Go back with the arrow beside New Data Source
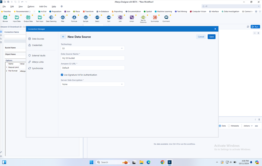This screenshot has width=262, height=166. pyautogui.click(x=63, y=37)
